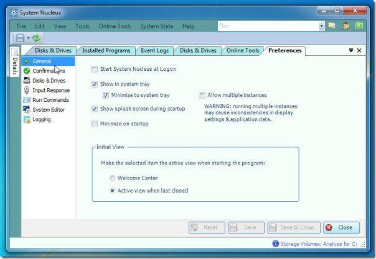Screen dimensions: 376x259
Task: Click the Run Commands sidebar icon
Action: pyautogui.click(x=27, y=100)
